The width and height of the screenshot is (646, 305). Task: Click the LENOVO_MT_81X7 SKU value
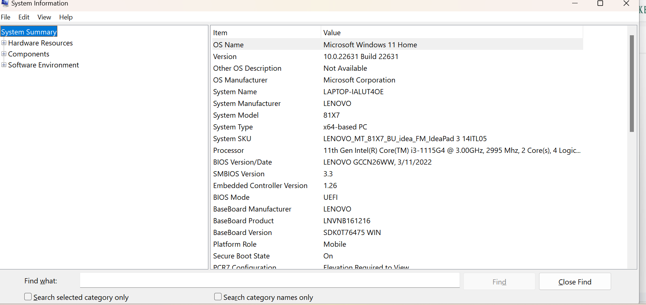pos(405,139)
